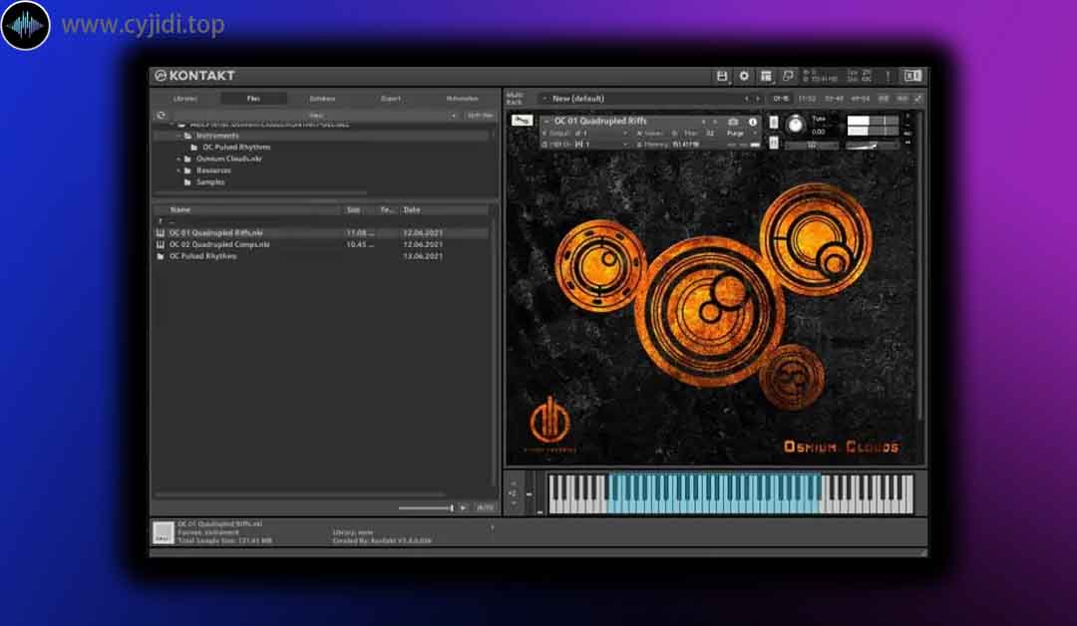Image resolution: width=1077 pixels, height=626 pixels.
Task: Switch to the Automation tab
Action: tap(463, 99)
